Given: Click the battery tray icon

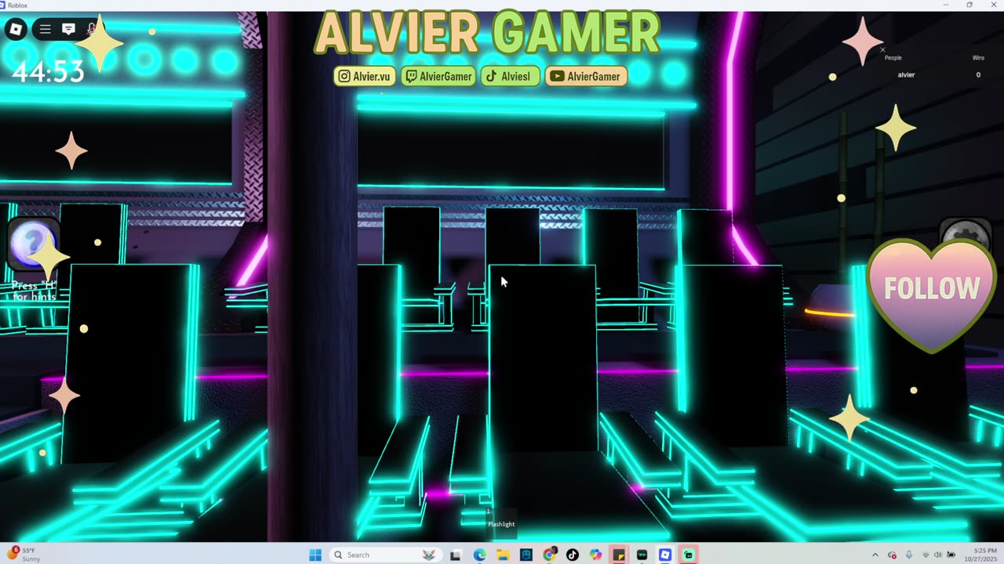Looking at the screenshot, I should coord(951,555).
